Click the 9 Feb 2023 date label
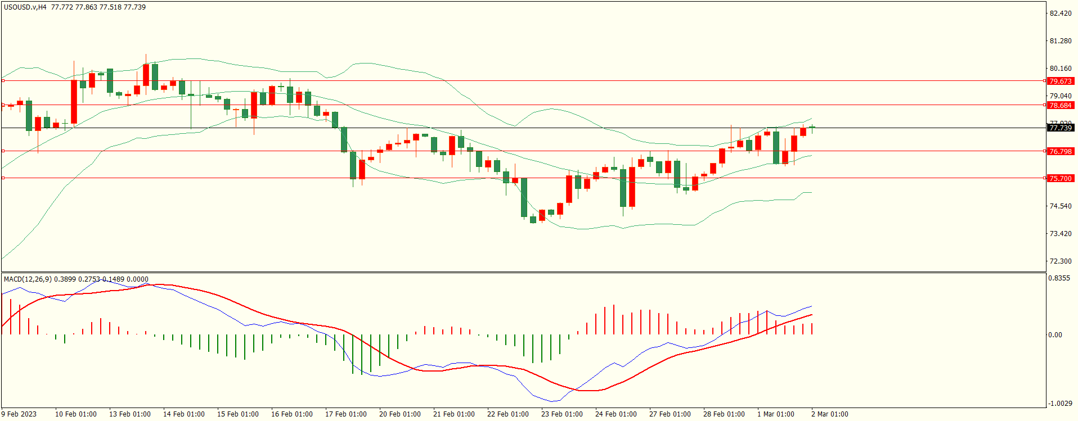 (x=19, y=414)
